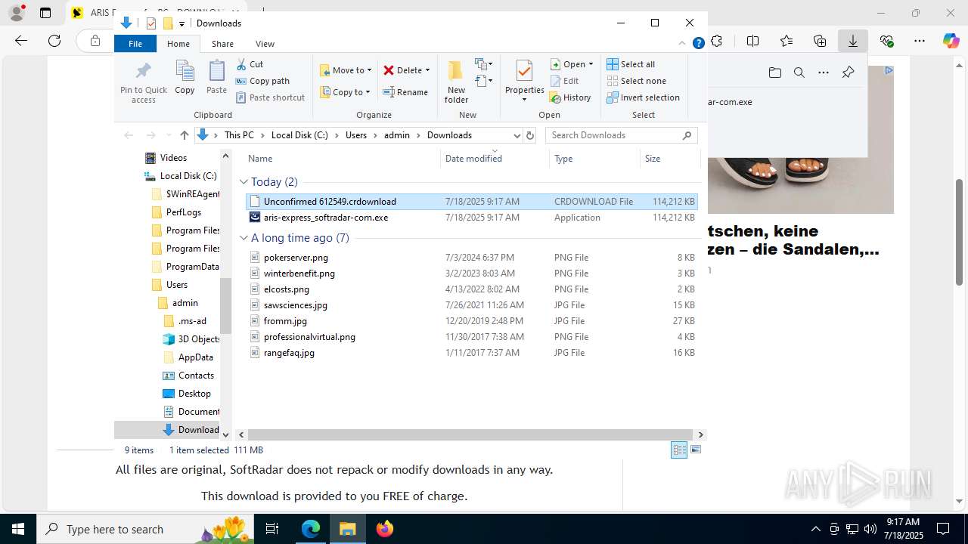Switch to details view icon
This screenshot has height=544, width=968.
point(679,450)
